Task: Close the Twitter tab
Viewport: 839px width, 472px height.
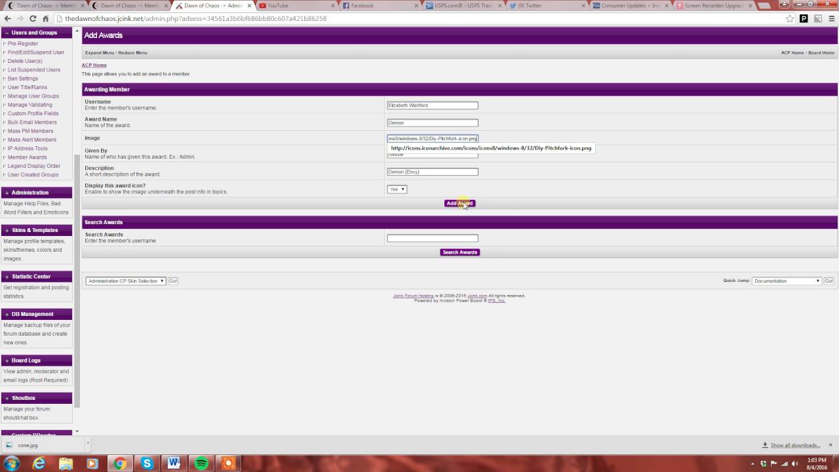Action: click(583, 5)
